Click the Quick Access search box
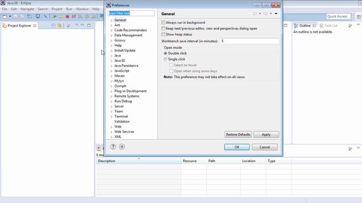The width and height of the screenshot is (362, 203). (338, 16)
